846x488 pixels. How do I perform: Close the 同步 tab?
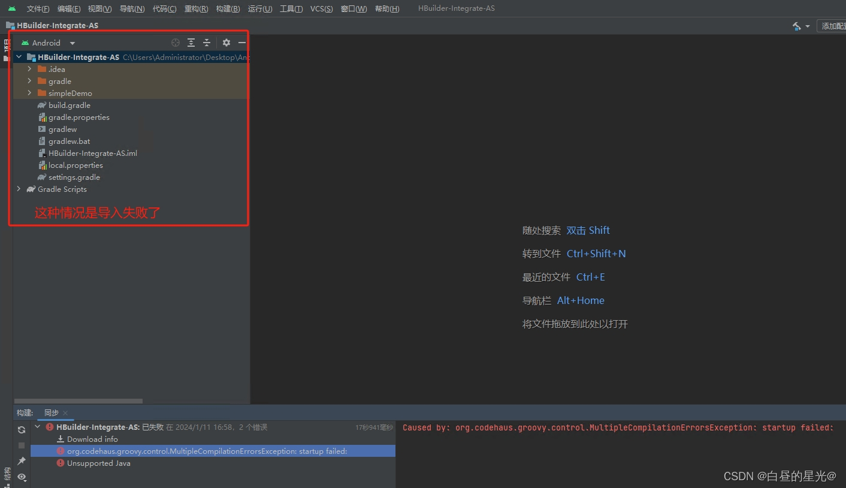coord(65,413)
